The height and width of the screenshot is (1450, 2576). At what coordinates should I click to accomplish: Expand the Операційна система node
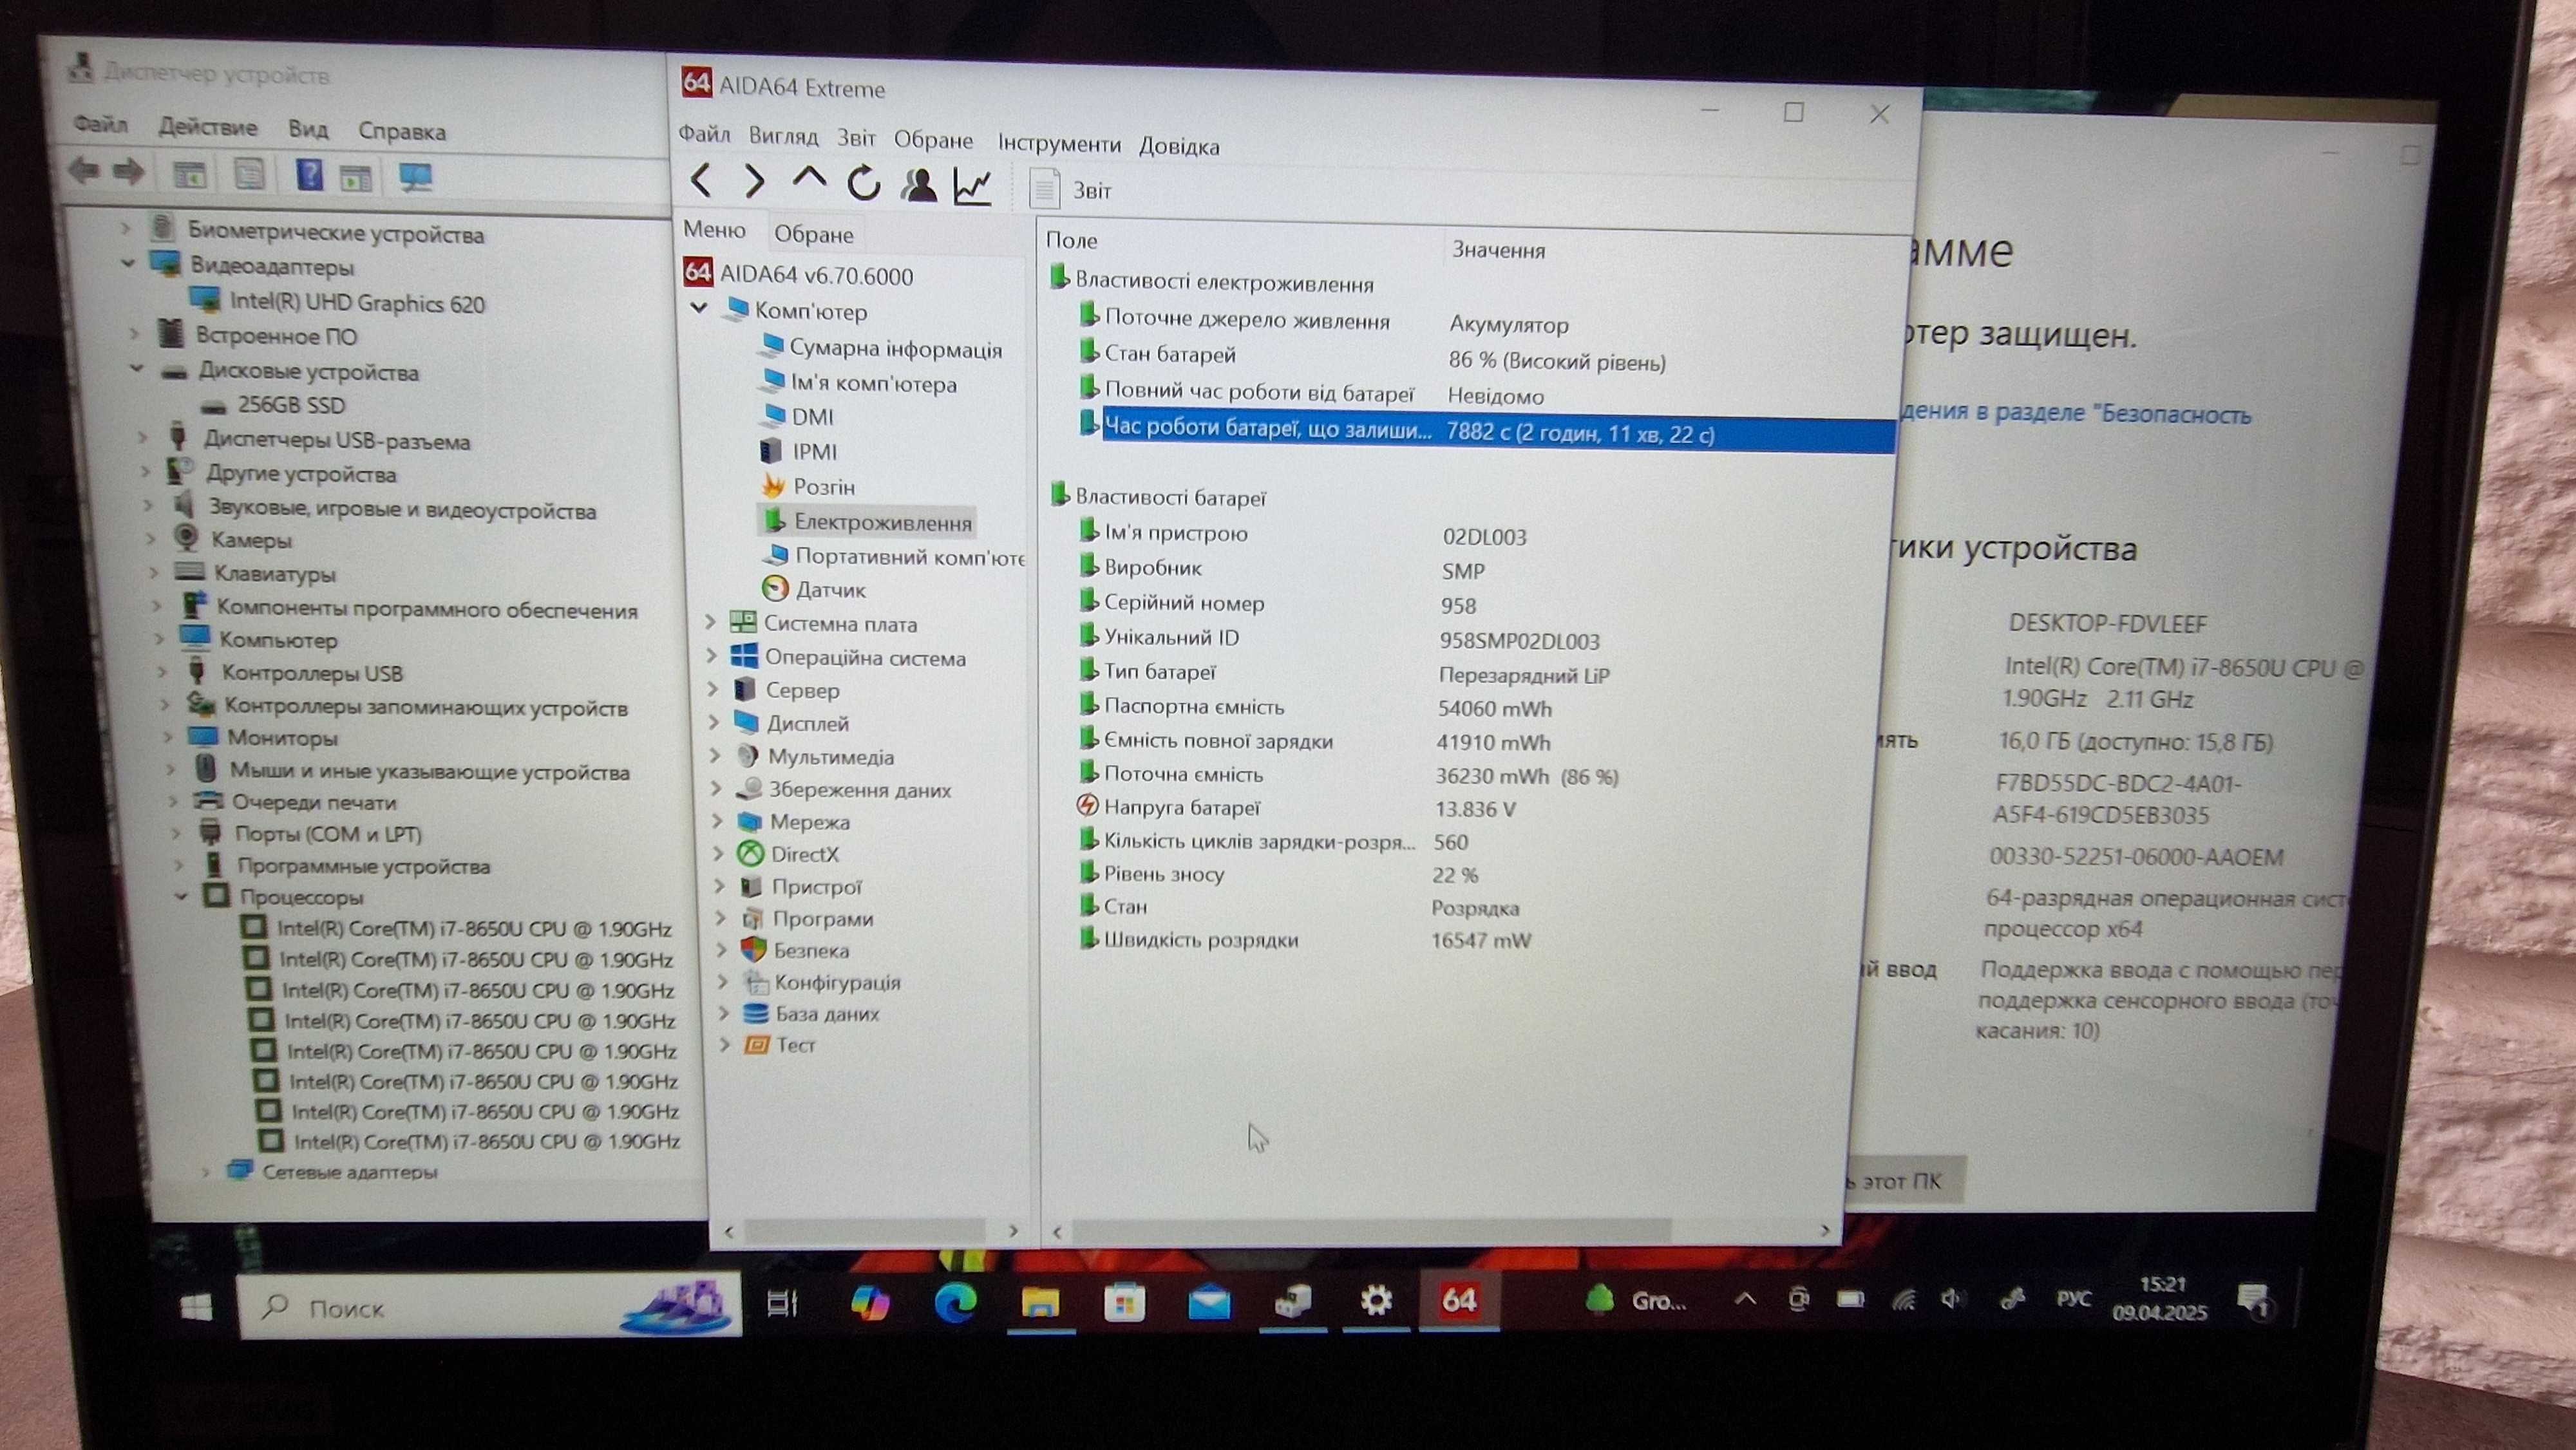[x=711, y=656]
